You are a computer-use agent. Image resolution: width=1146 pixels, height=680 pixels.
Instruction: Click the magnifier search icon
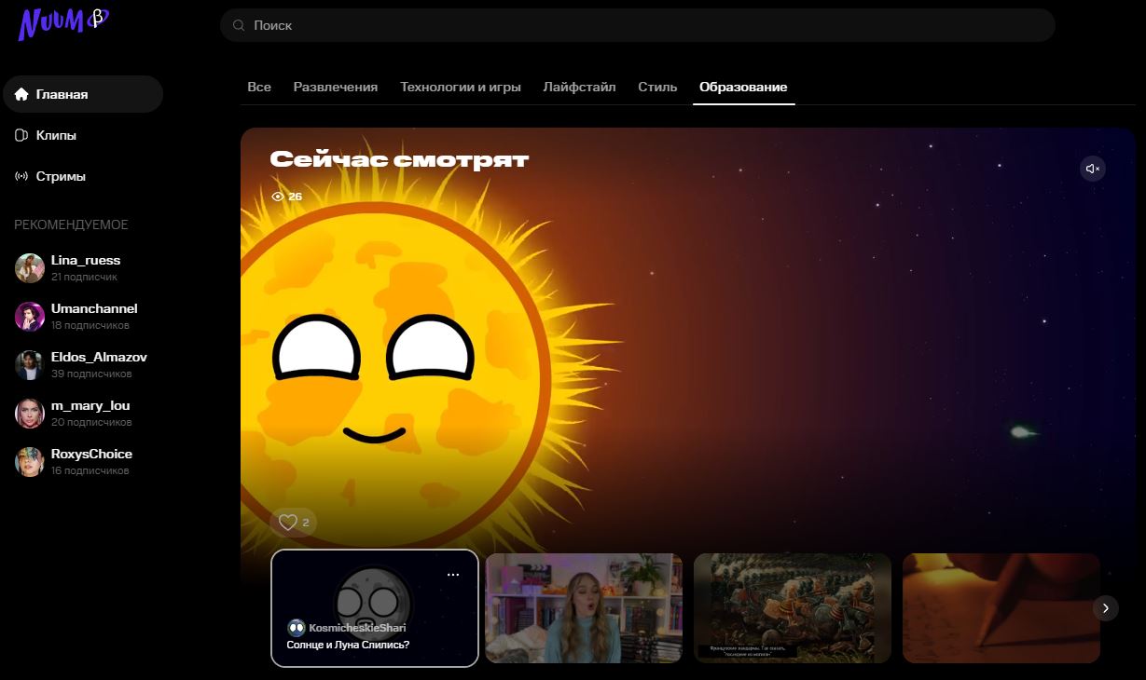pos(239,26)
